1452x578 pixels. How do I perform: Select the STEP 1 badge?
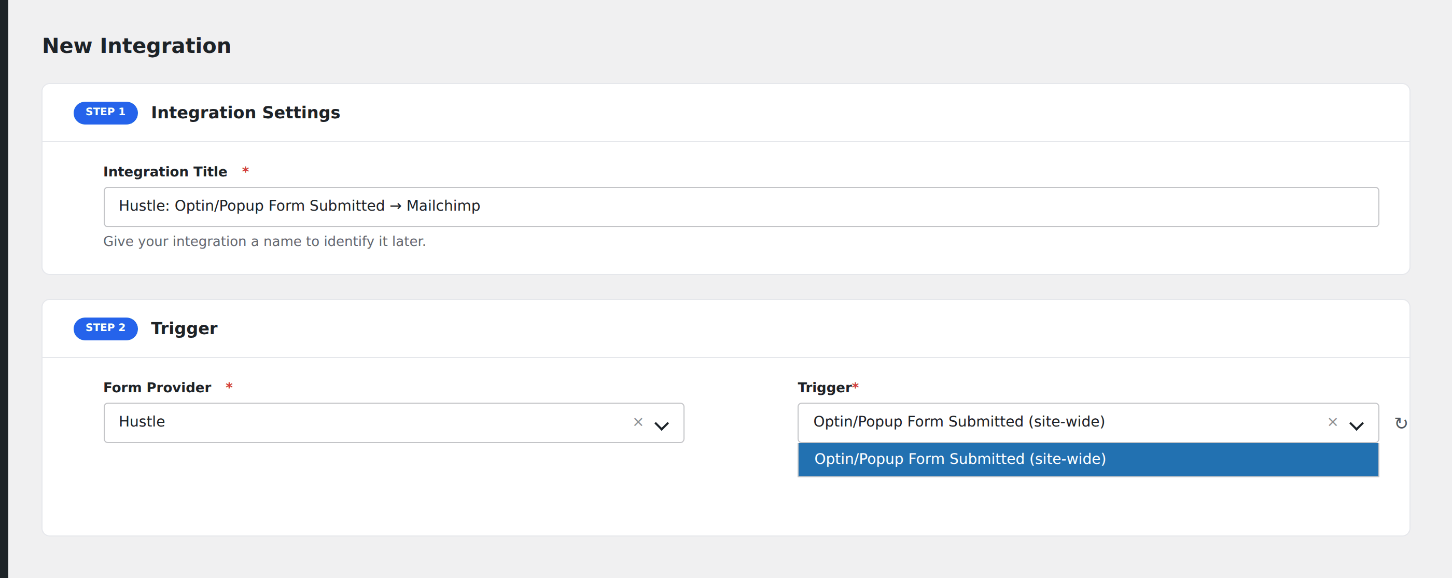pos(105,113)
